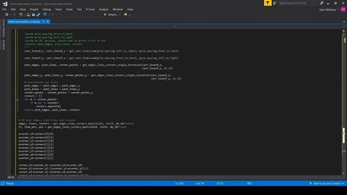Viewport: 347px width, 195px height.
Task: Click the Sam Williams account name
Action: click(327, 10)
